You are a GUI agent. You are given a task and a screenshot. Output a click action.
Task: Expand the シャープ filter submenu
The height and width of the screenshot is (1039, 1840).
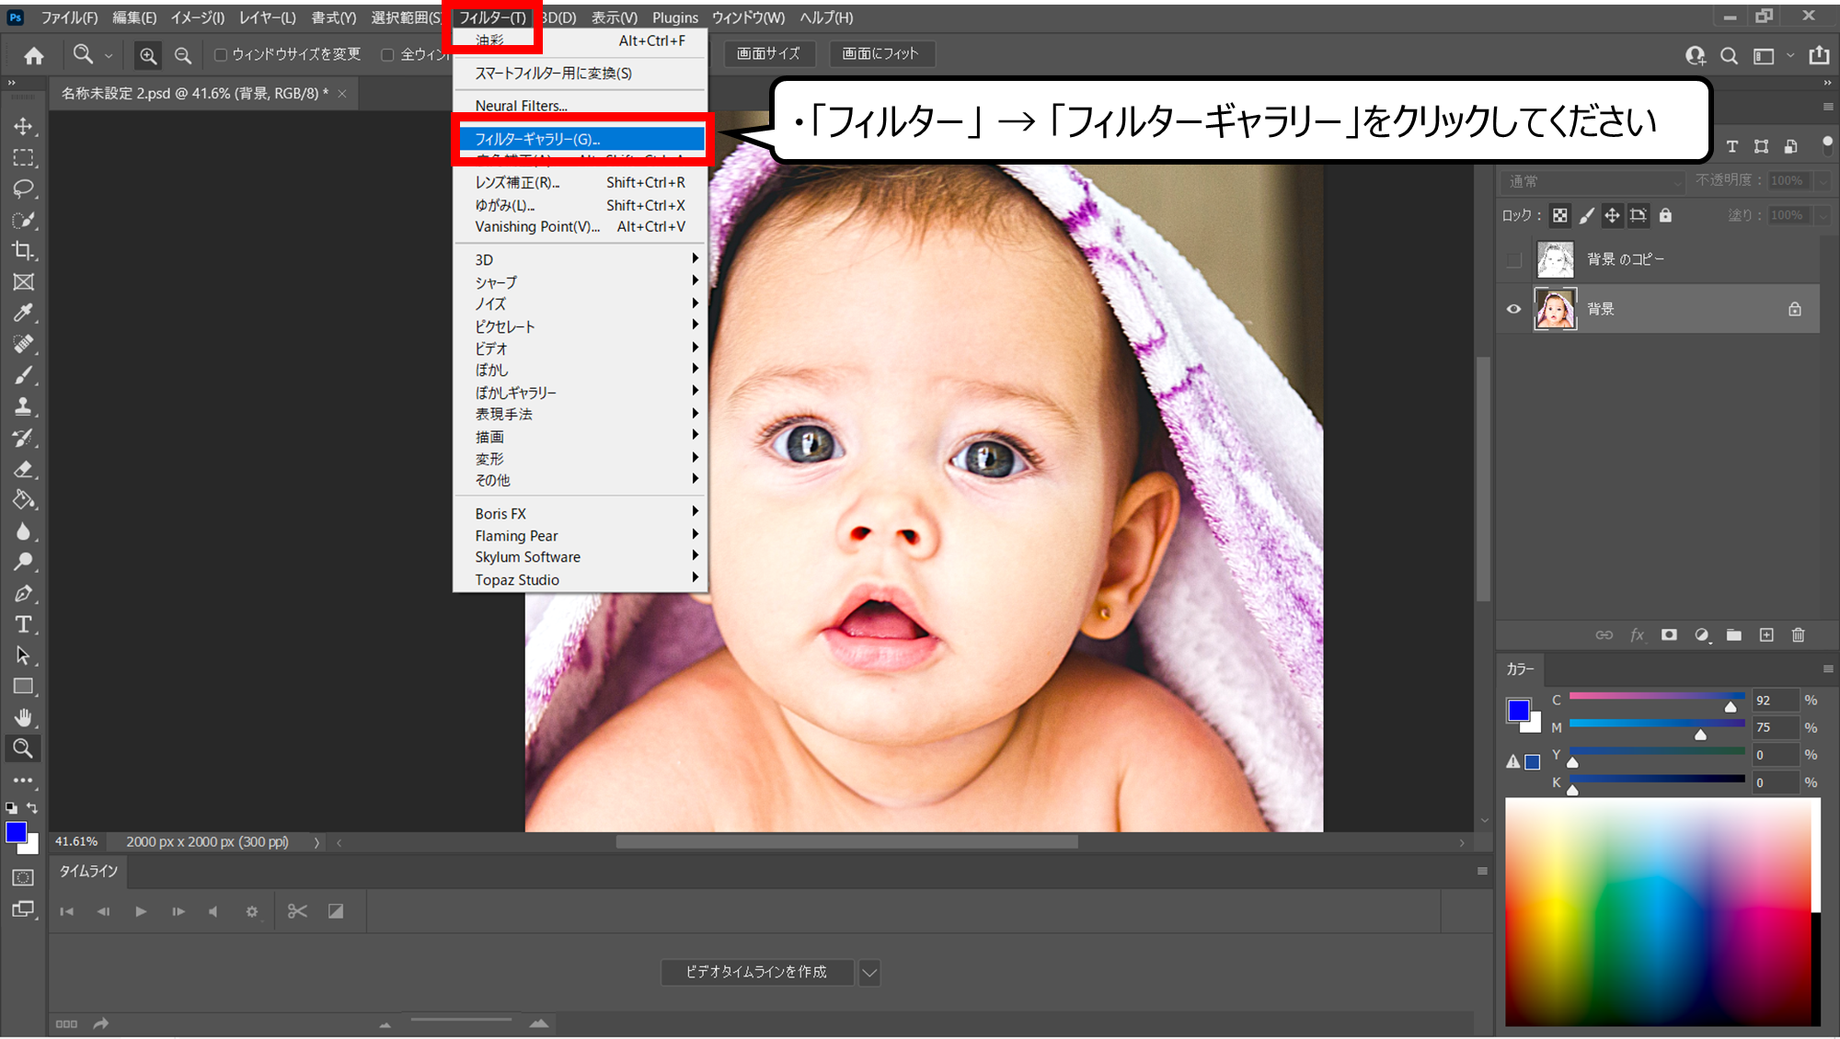(581, 282)
